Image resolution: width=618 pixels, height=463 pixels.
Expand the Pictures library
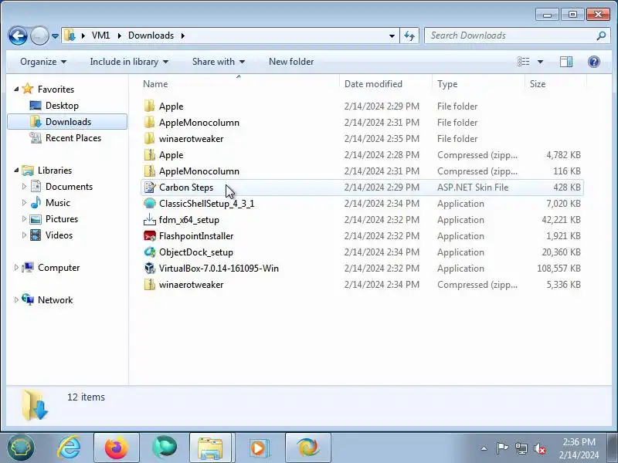[x=24, y=219]
